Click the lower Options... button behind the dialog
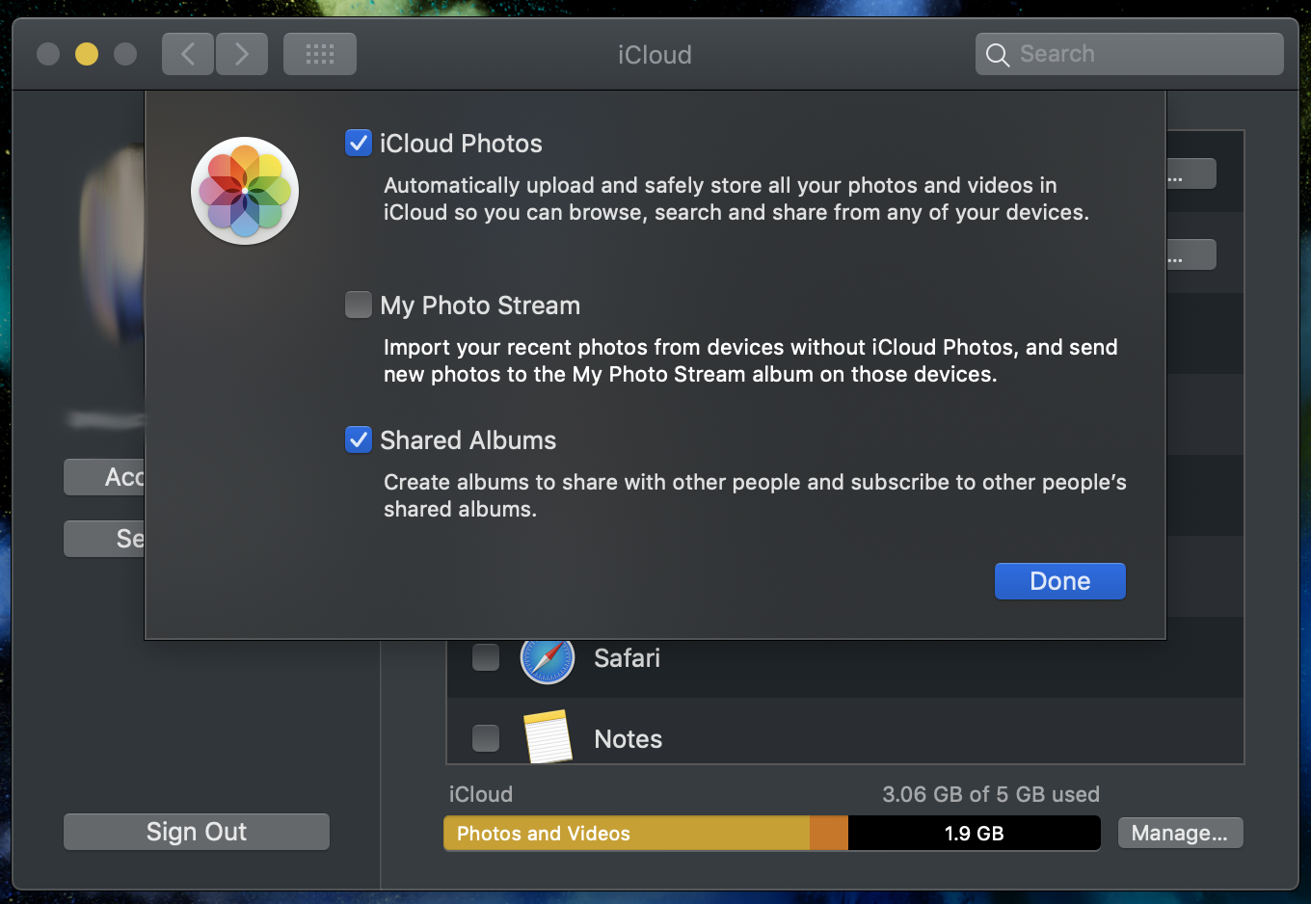Screen dimensions: 1311x904 (1191, 255)
